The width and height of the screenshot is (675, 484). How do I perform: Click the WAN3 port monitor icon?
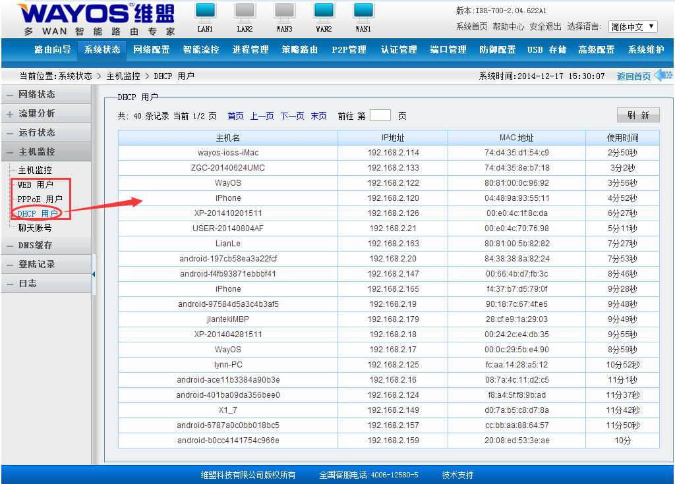(x=285, y=13)
